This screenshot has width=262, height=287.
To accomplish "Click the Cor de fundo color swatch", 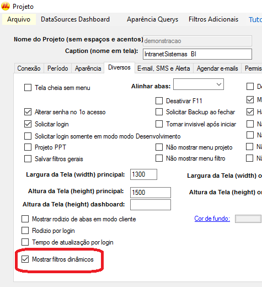I will click(x=248, y=219).
